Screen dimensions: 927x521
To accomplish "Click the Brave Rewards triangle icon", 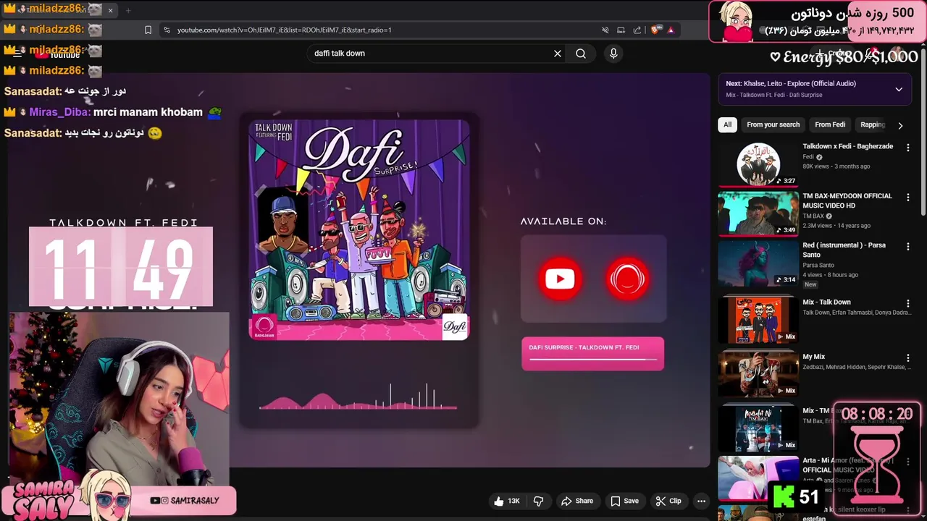I will point(671,30).
